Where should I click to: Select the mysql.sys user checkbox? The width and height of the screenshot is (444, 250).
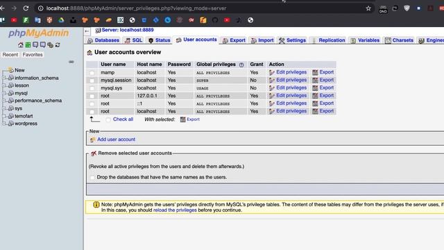click(92, 88)
